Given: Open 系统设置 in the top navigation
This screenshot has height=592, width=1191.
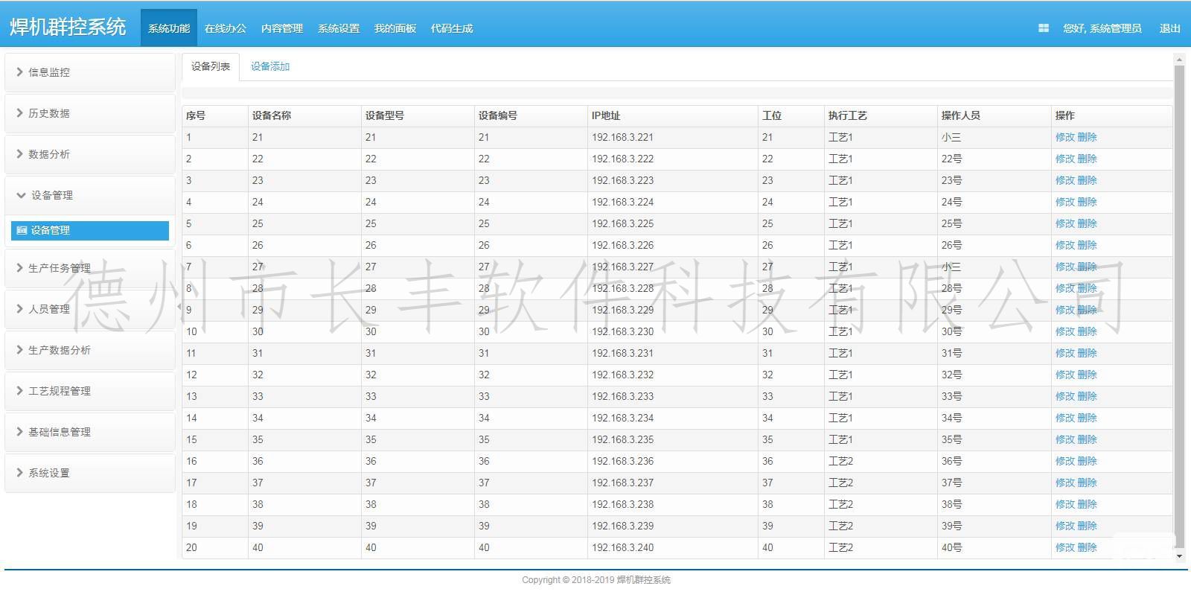Looking at the screenshot, I should (x=338, y=28).
